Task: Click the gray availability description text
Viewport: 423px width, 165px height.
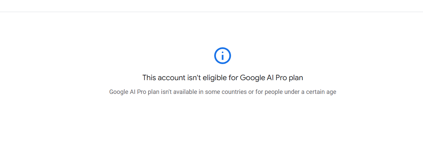Action: pos(223,92)
